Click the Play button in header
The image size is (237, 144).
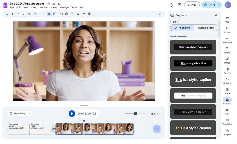point(192,5)
